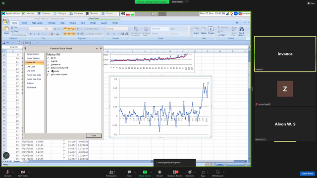Select the Format Painter tool
The width and height of the screenshot is (317, 178).
pyautogui.click(x=19, y=35)
